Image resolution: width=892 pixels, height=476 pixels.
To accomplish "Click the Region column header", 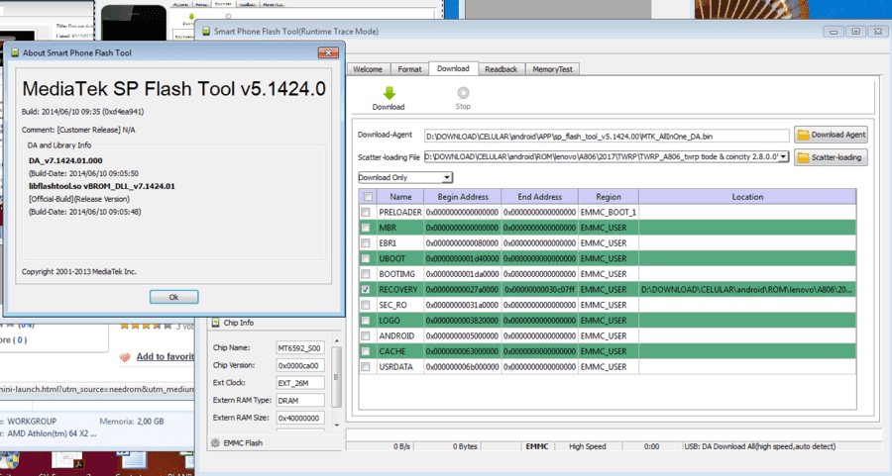I will (x=609, y=197).
